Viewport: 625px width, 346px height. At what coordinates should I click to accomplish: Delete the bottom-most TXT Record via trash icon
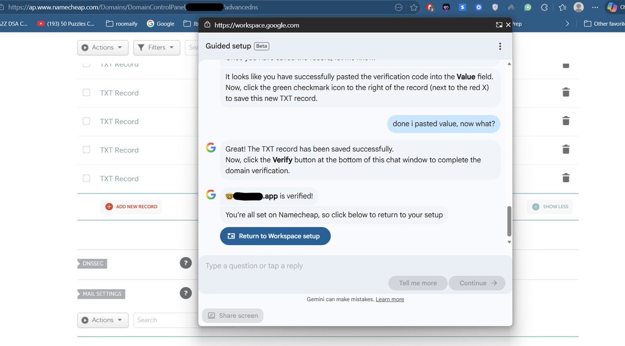click(x=566, y=178)
